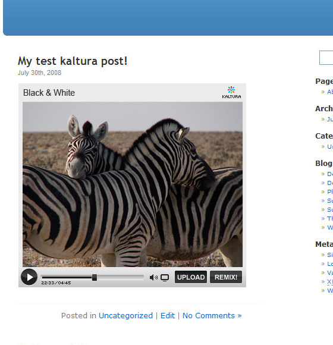Click the underlined XFN link under Meta
Viewport: 333px width, 345px height.
(330, 281)
